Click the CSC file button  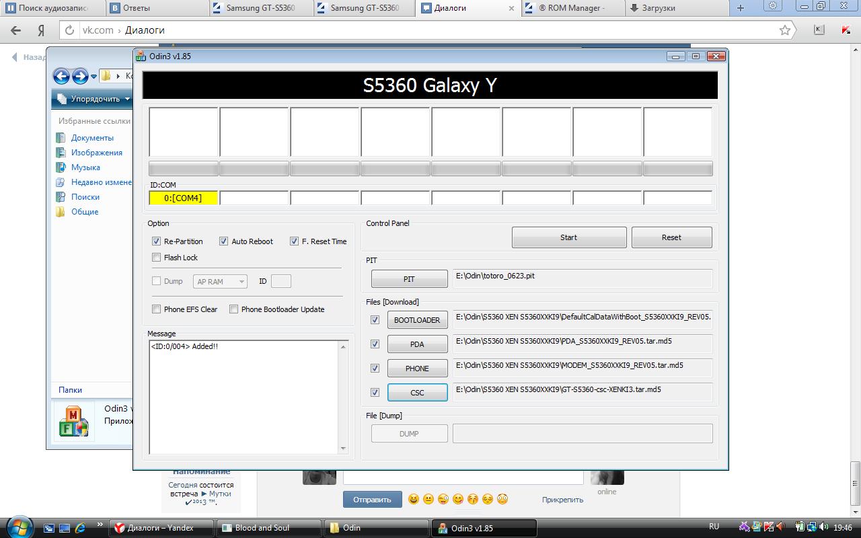pyautogui.click(x=417, y=393)
